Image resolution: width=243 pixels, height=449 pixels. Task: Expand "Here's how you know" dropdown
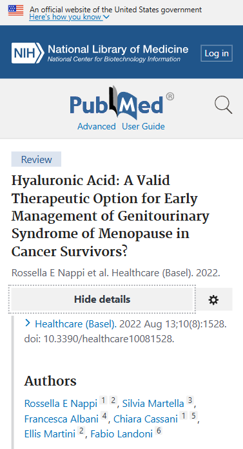click(x=69, y=17)
